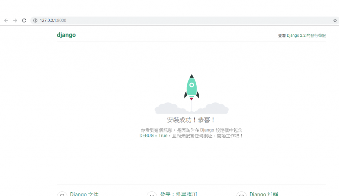The width and height of the screenshot is (339, 196).
Task: Go back with the browser back arrow
Action: [x=6, y=20]
